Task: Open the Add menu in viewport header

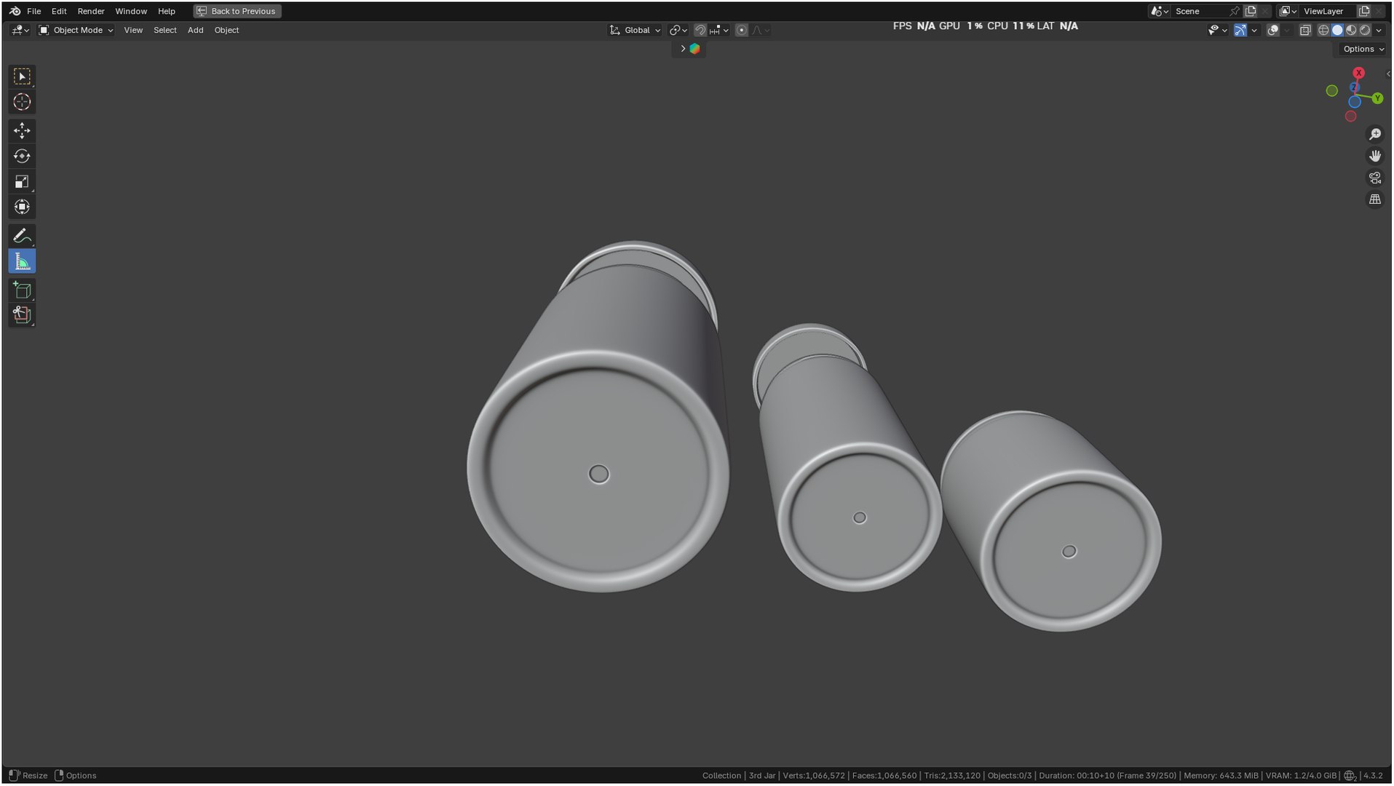Action: (195, 30)
